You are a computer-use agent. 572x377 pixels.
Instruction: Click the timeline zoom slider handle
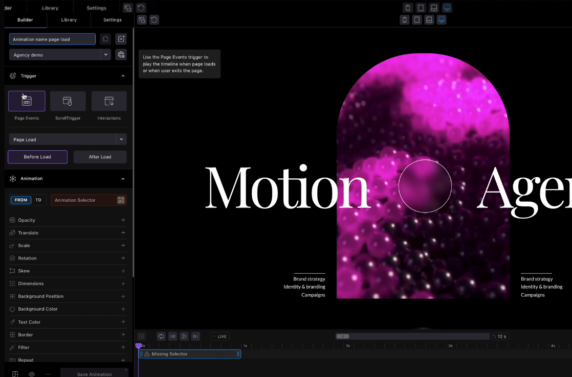(x=343, y=336)
